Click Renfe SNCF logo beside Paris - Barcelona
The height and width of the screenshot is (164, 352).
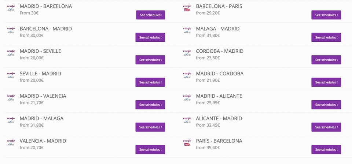pos(187,142)
